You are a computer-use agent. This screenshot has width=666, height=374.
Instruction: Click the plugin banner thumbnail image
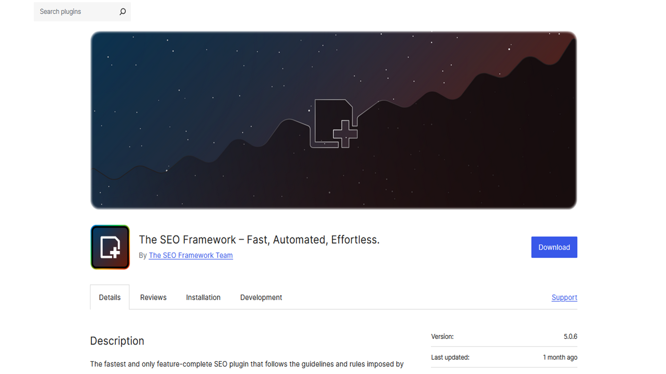pyautogui.click(x=334, y=120)
